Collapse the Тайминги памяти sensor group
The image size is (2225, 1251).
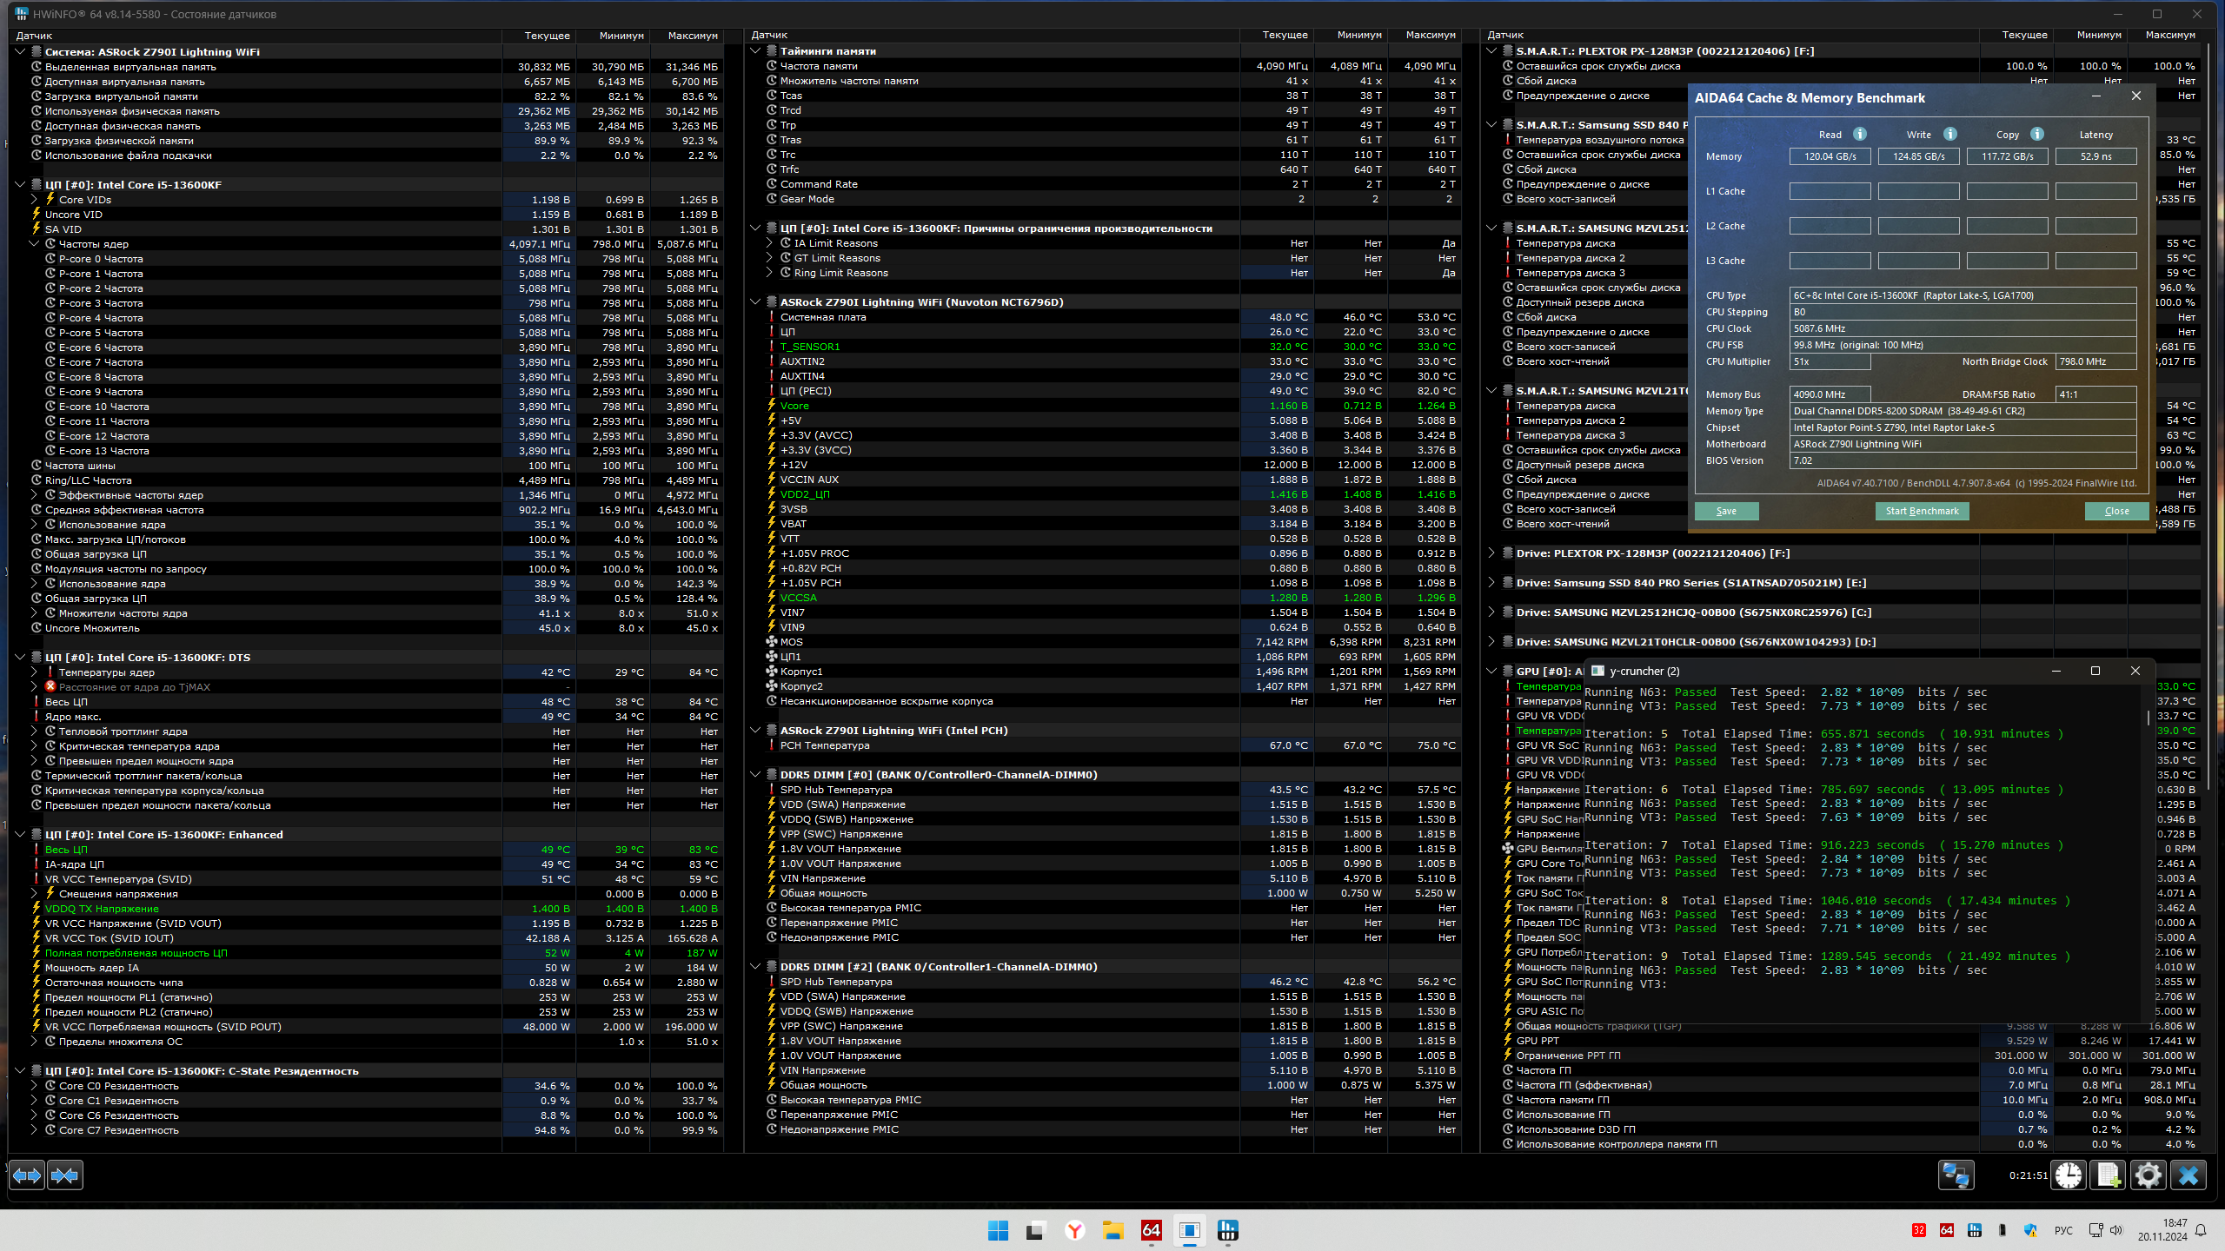(x=755, y=51)
